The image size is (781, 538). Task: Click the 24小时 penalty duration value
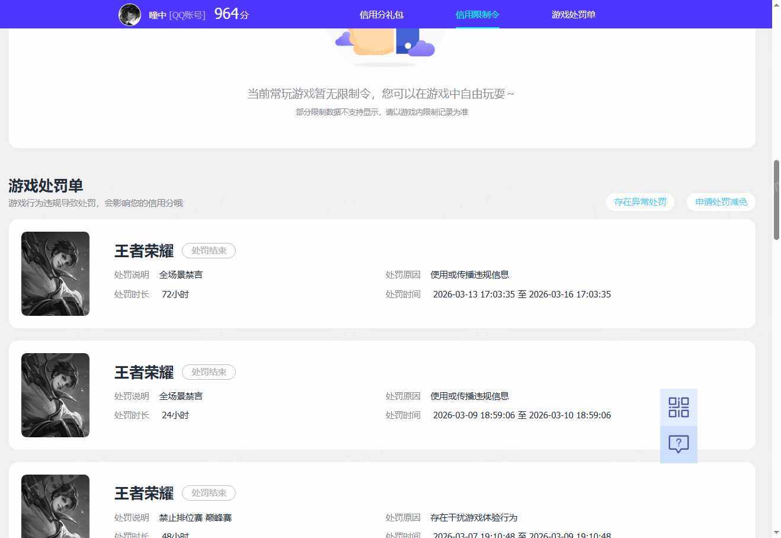[175, 415]
